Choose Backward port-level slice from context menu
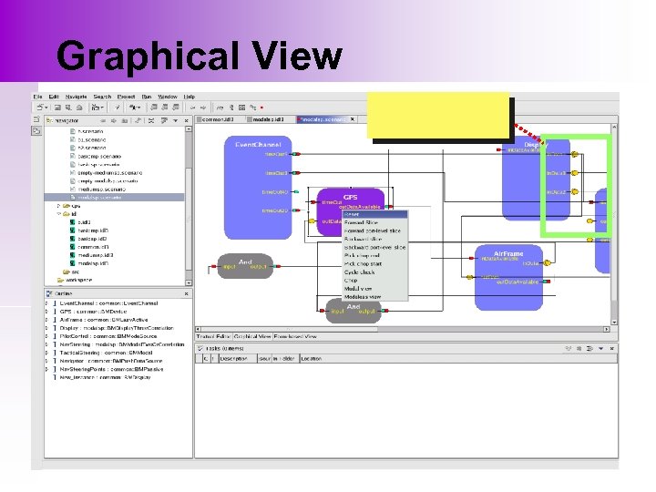This screenshot has width=656, height=492. coord(374,247)
